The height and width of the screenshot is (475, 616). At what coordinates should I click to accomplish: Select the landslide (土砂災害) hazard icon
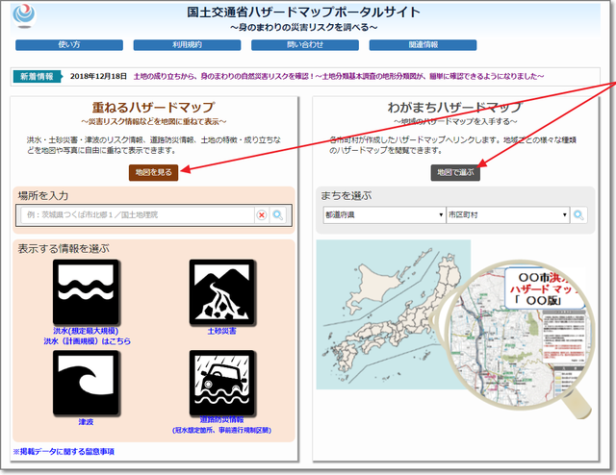(x=221, y=290)
